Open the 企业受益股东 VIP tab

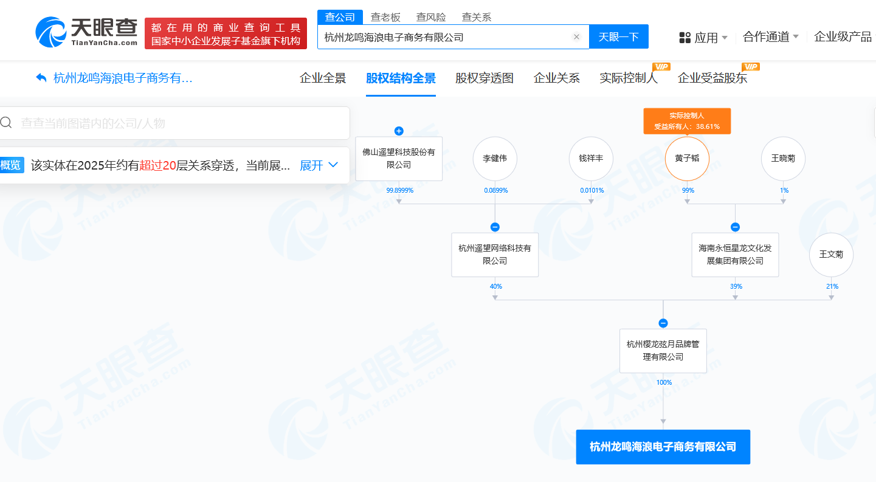[712, 78]
